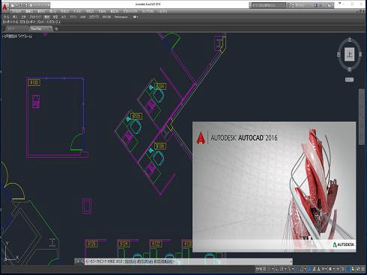367x275 pixels.
Task: Click the status bar customization icon at far right
Action: point(363,269)
